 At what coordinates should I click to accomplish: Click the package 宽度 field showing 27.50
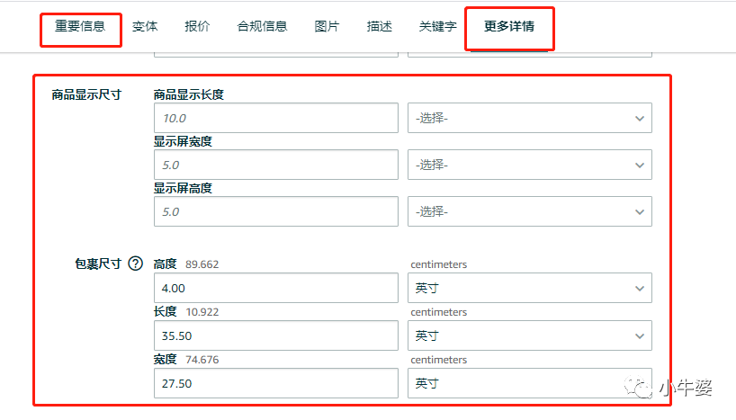tap(276, 383)
